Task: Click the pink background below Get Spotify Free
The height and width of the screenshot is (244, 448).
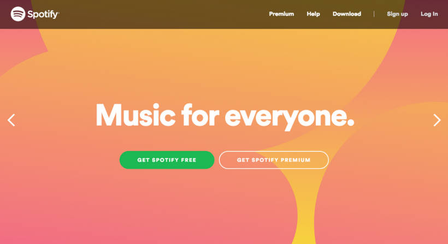Action: pos(166,205)
